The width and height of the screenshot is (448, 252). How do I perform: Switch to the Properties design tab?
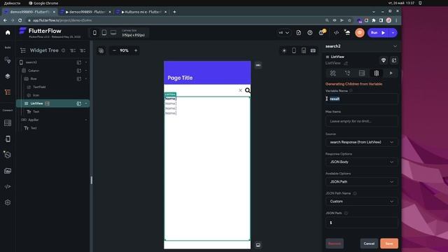[333, 73]
